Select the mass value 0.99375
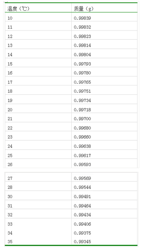This screenshot has width=142, height=248. (x=82, y=233)
